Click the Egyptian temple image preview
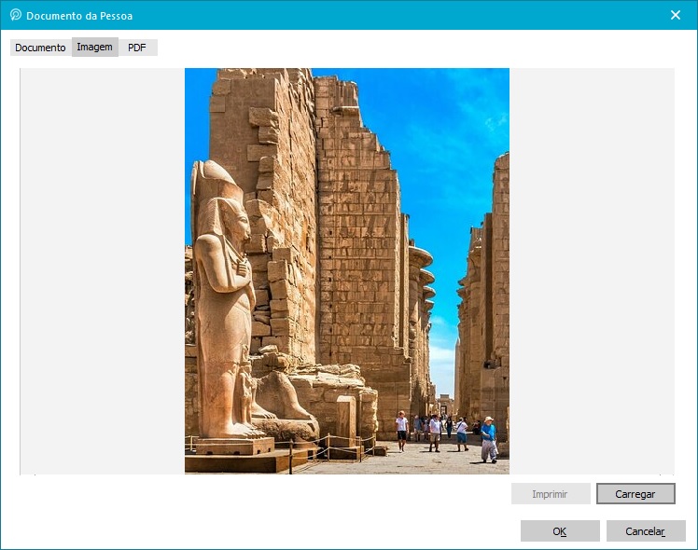698x550 pixels. [347, 270]
